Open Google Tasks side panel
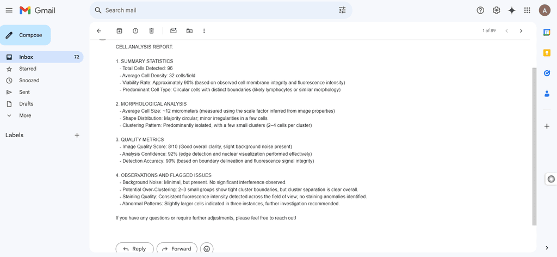 pyautogui.click(x=547, y=73)
